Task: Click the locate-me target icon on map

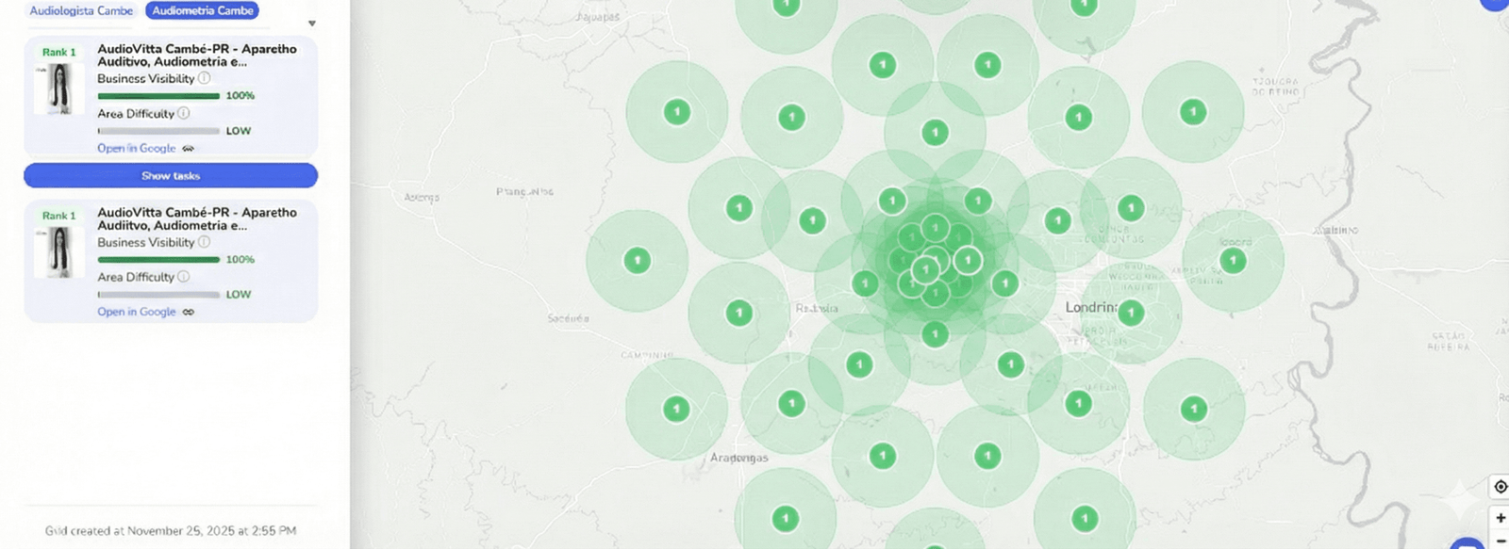Action: pos(1500,487)
